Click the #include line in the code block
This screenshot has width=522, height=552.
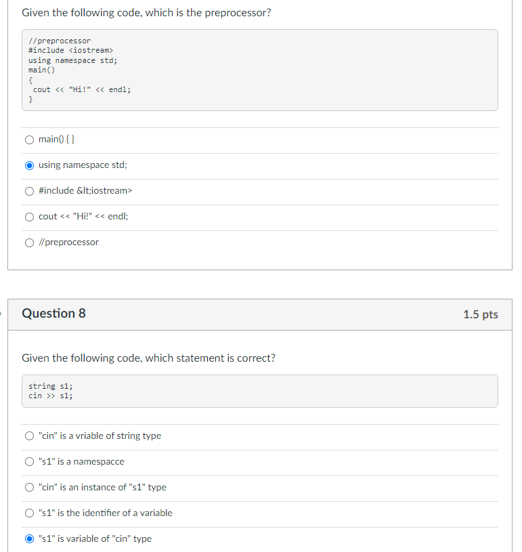click(x=68, y=50)
